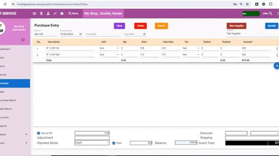Viewport: 279px width, 156px height.
Task: Open Payment Mode Cash dropdown
Action: 92,143
